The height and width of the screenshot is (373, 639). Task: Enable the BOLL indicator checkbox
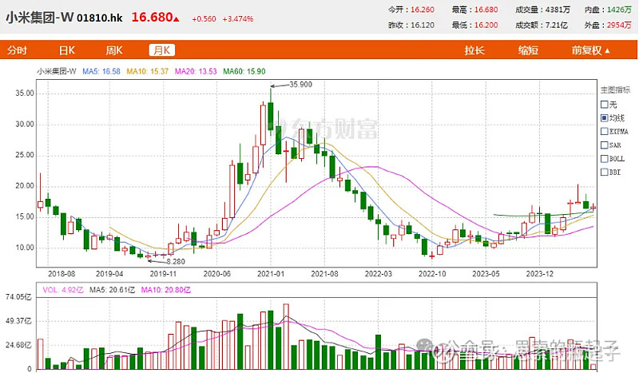click(x=605, y=159)
